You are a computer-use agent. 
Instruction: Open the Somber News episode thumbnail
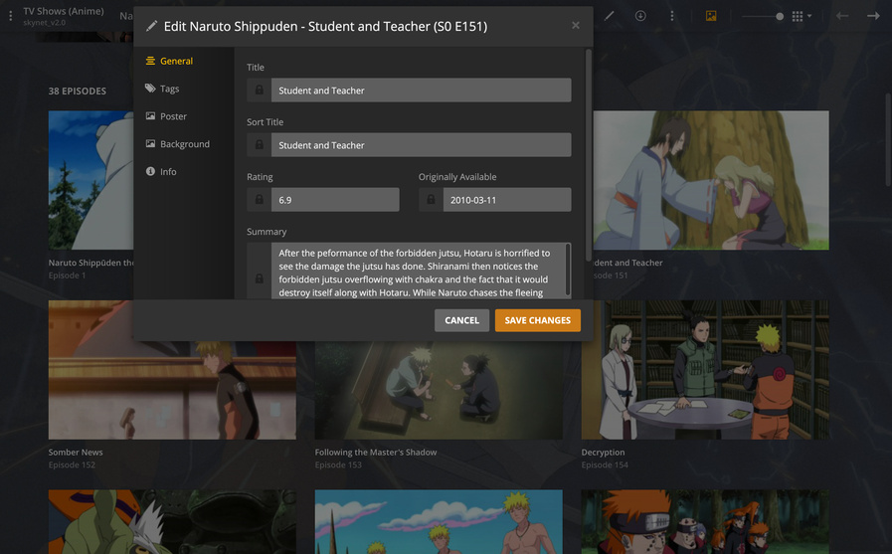pos(172,390)
